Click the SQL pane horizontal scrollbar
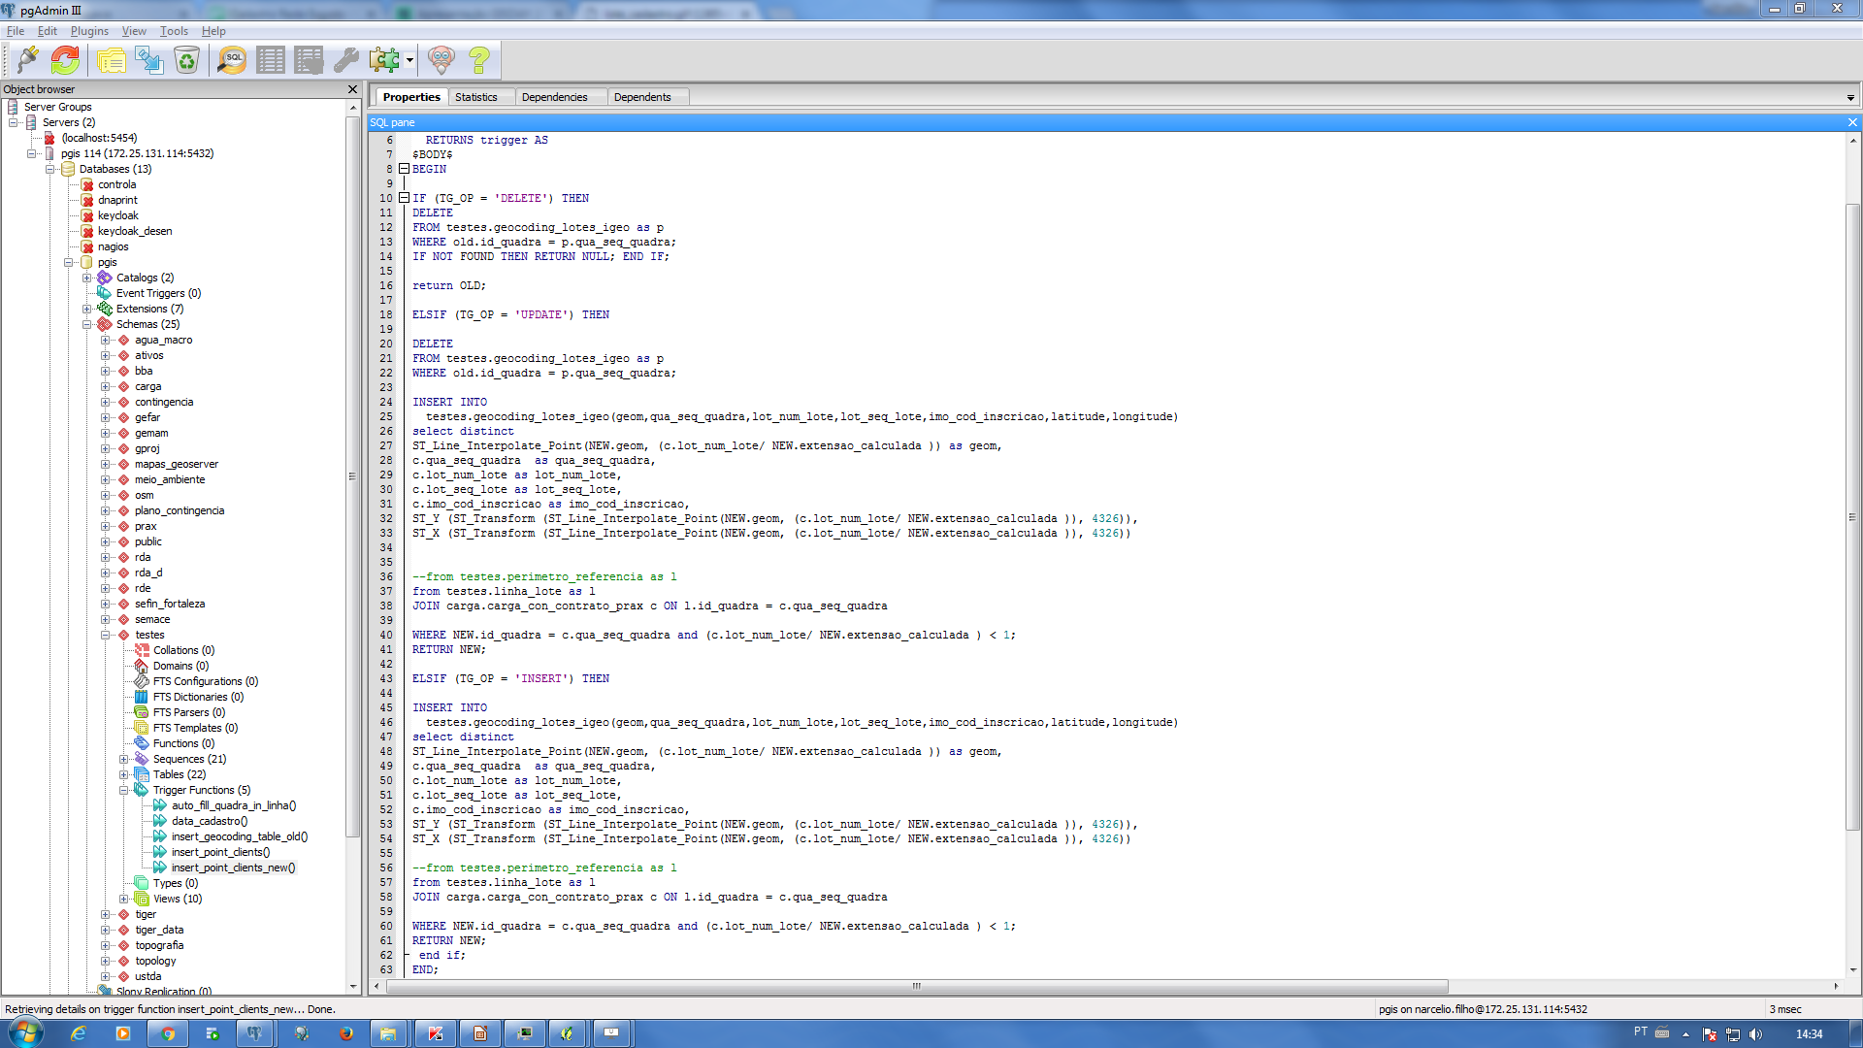1863x1048 pixels. point(916,986)
